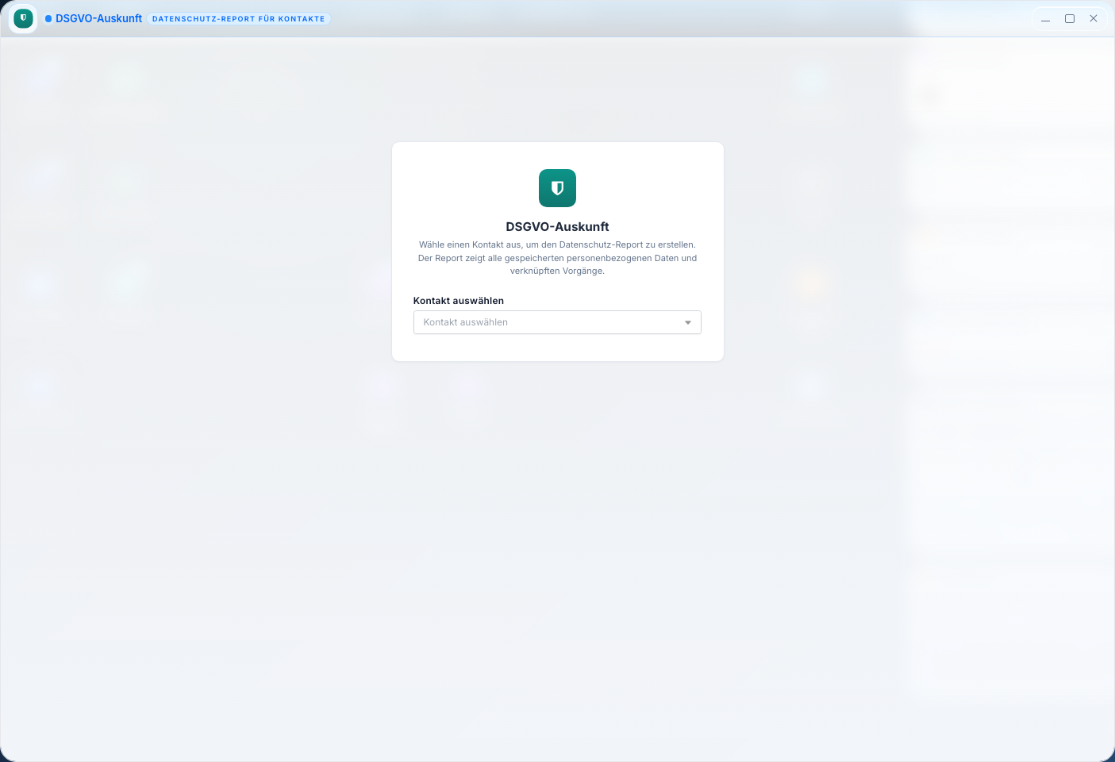
Task: Click empty title bar space right of the badge
Action: [x=635, y=19]
